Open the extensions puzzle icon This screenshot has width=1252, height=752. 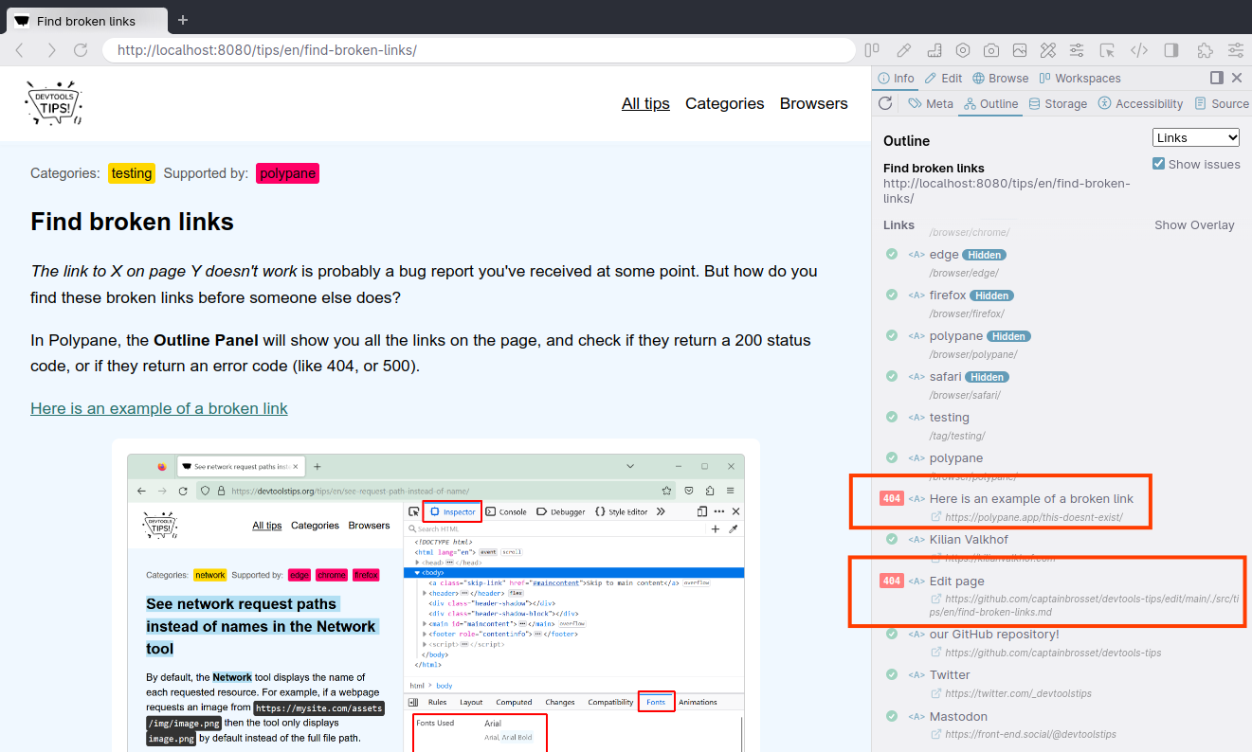[x=1205, y=50]
